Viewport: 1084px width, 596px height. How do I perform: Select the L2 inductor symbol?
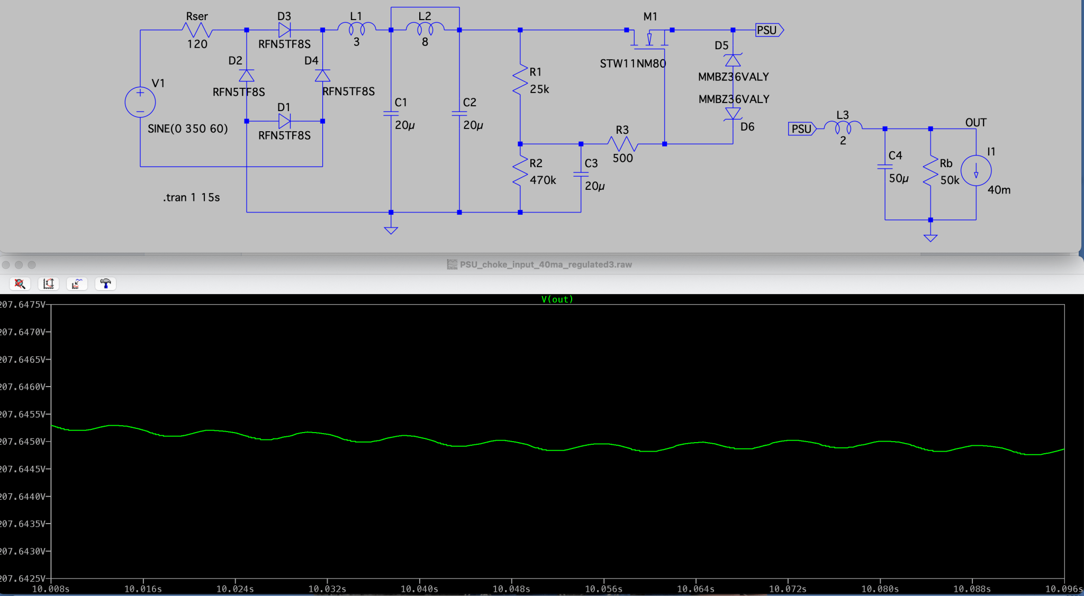(425, 29)
